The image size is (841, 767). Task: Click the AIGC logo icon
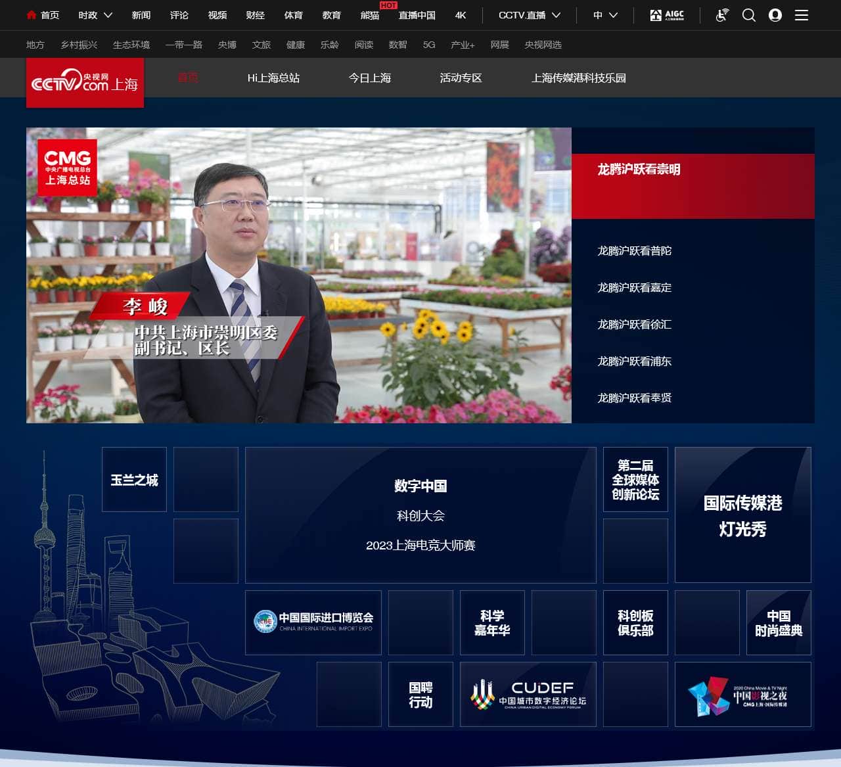tap(667, 15)
